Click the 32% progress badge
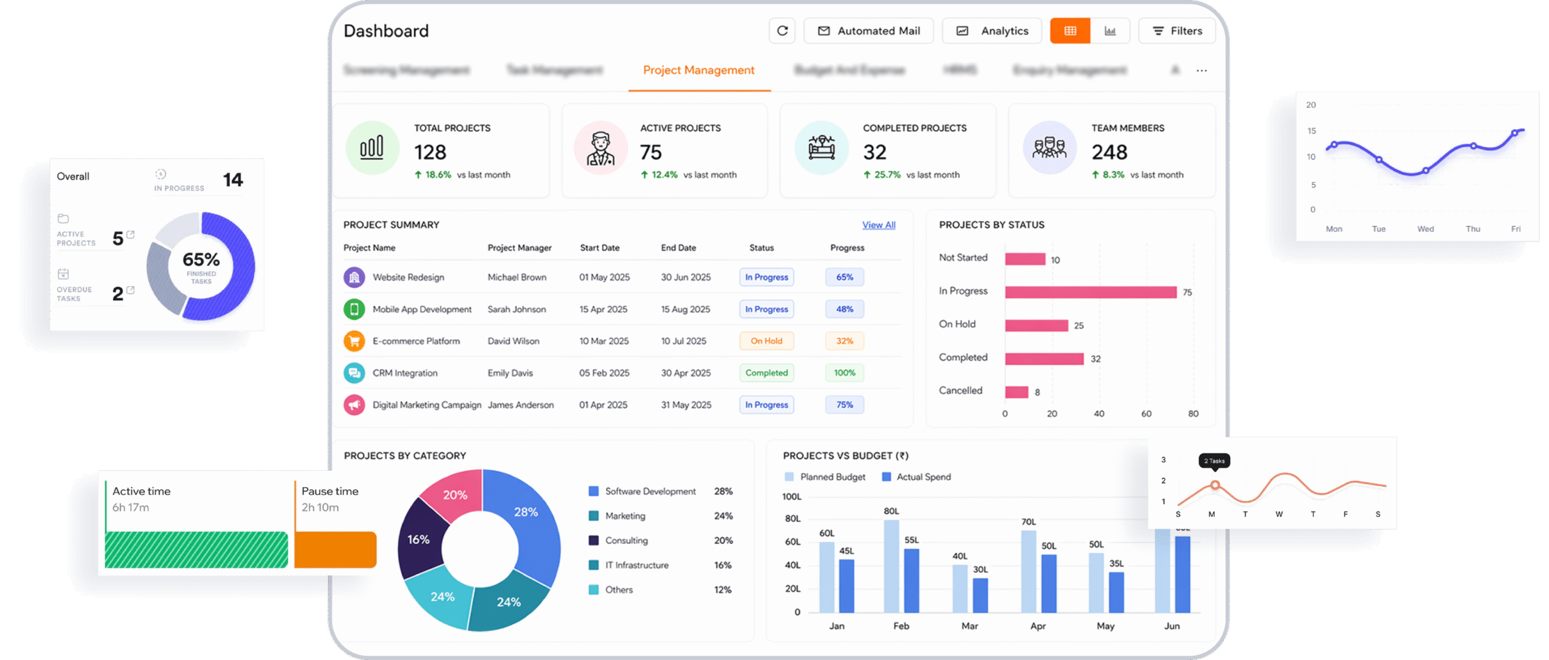1549x660 pixels. point(845,341)
